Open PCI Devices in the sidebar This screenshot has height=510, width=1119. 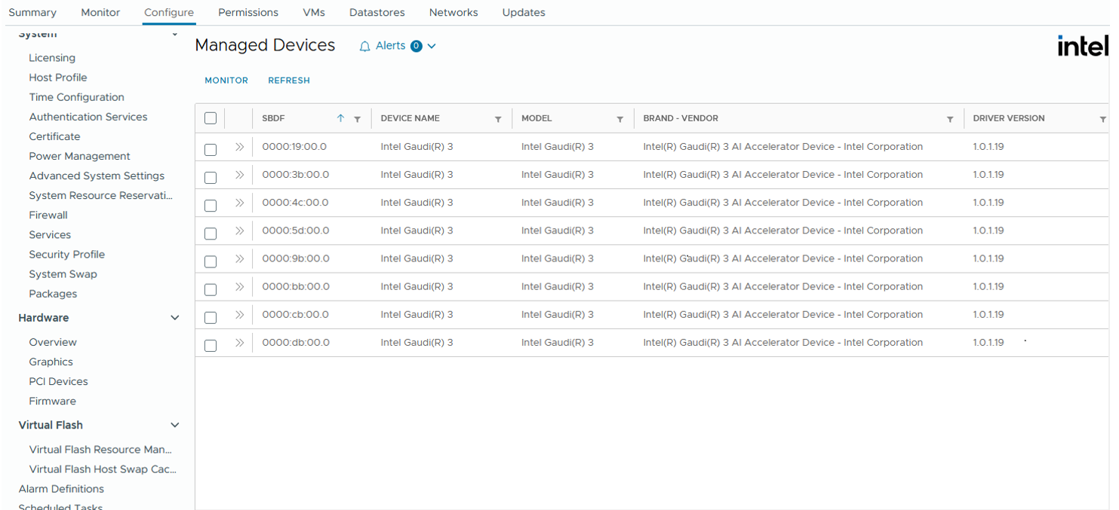pos(58,381)
